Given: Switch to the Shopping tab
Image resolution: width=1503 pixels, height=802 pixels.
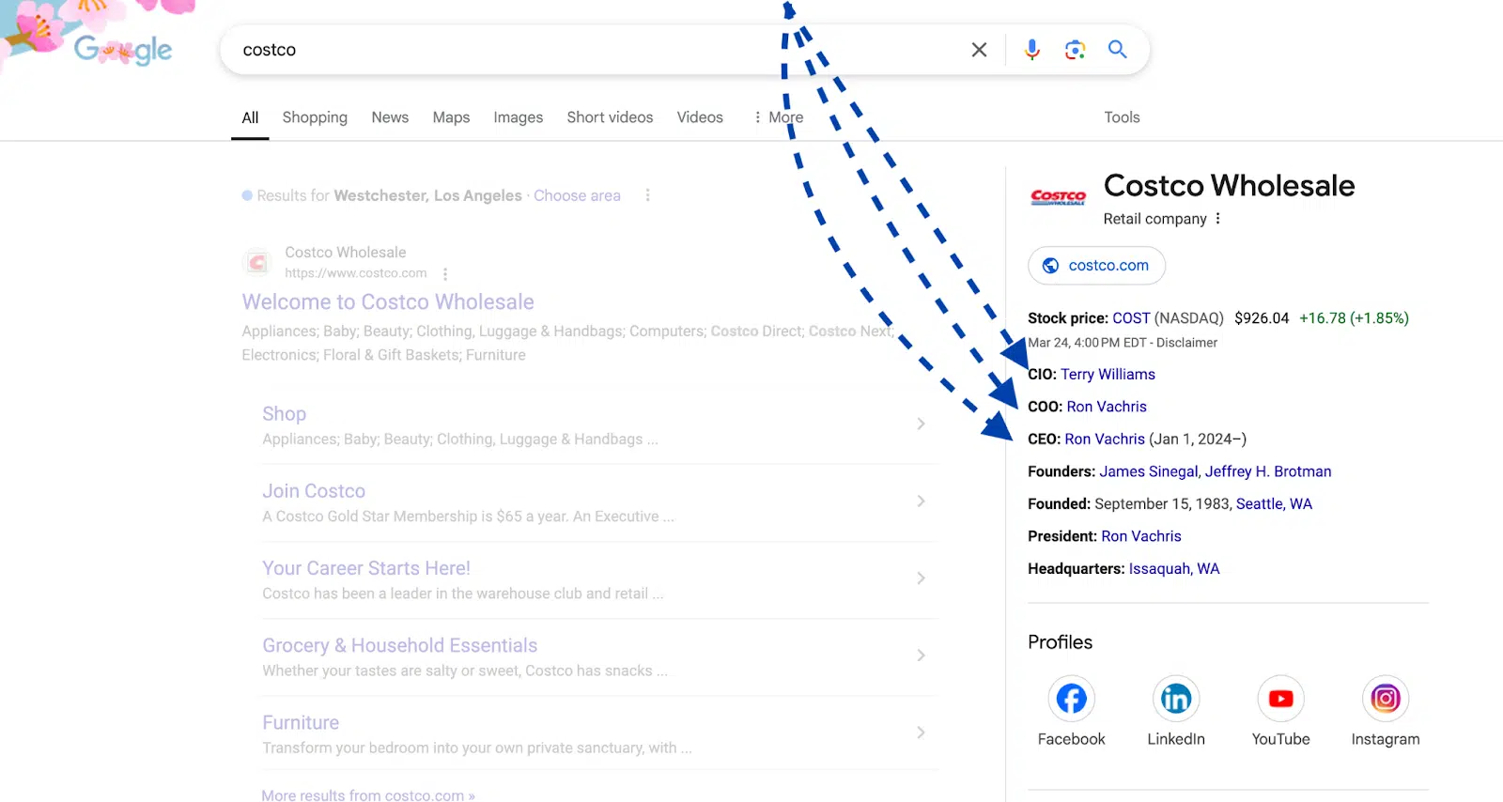Looking at the screenshot, I should [x=315, y=117].
